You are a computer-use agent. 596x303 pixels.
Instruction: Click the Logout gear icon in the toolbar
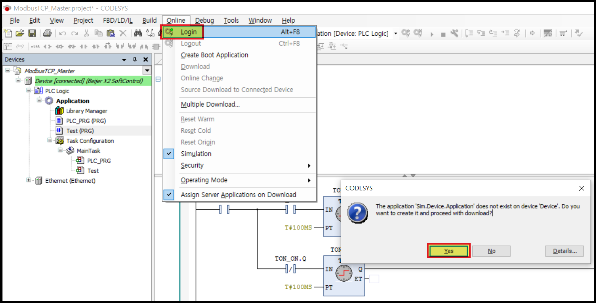(418, 33)
